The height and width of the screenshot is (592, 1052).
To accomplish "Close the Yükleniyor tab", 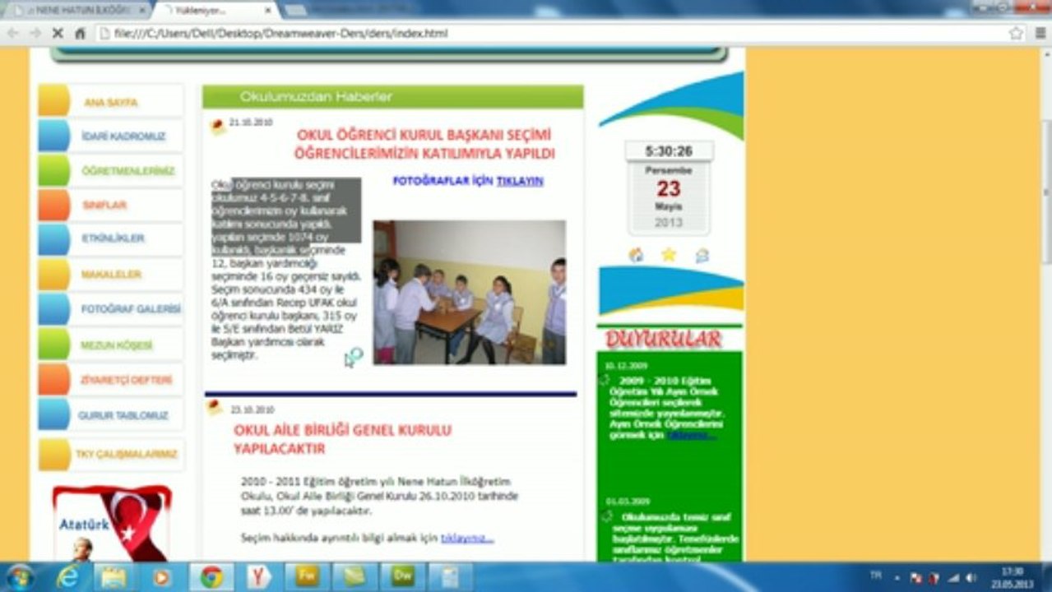I will 267,10.
